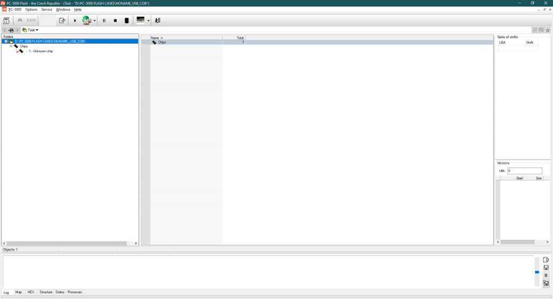Collapse the Chips tree node
This screenshot has width=553, height=299.
click(11, 46)
